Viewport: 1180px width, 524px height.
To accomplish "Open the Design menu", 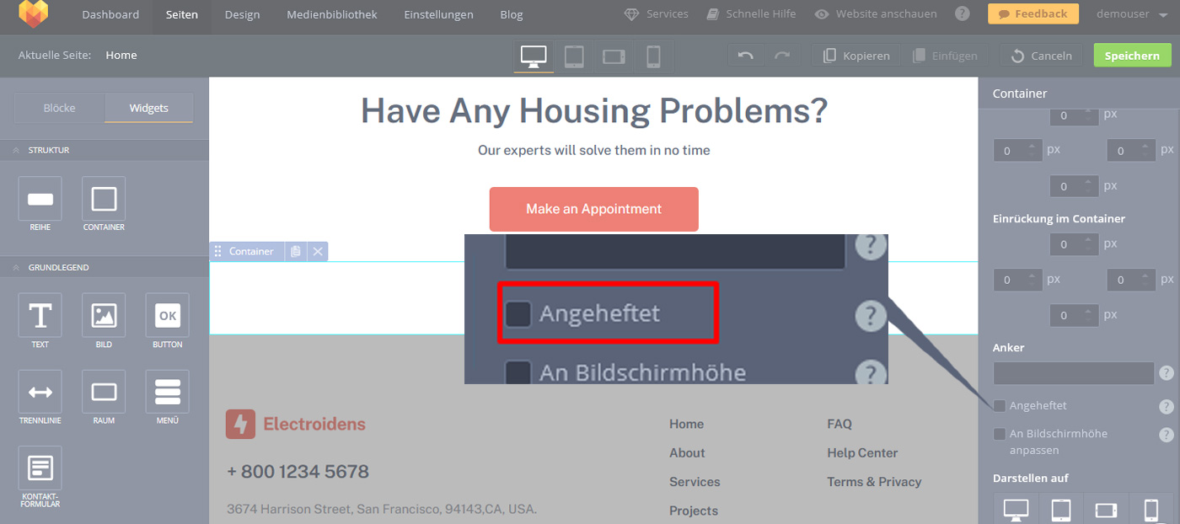I will (x=242, y=14).
